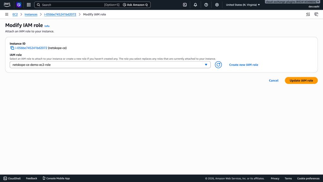This screenshot has width=323, height=182.
Task: Click Feedback in the footer
Action: pyautogui.click(x=32, y=178)
